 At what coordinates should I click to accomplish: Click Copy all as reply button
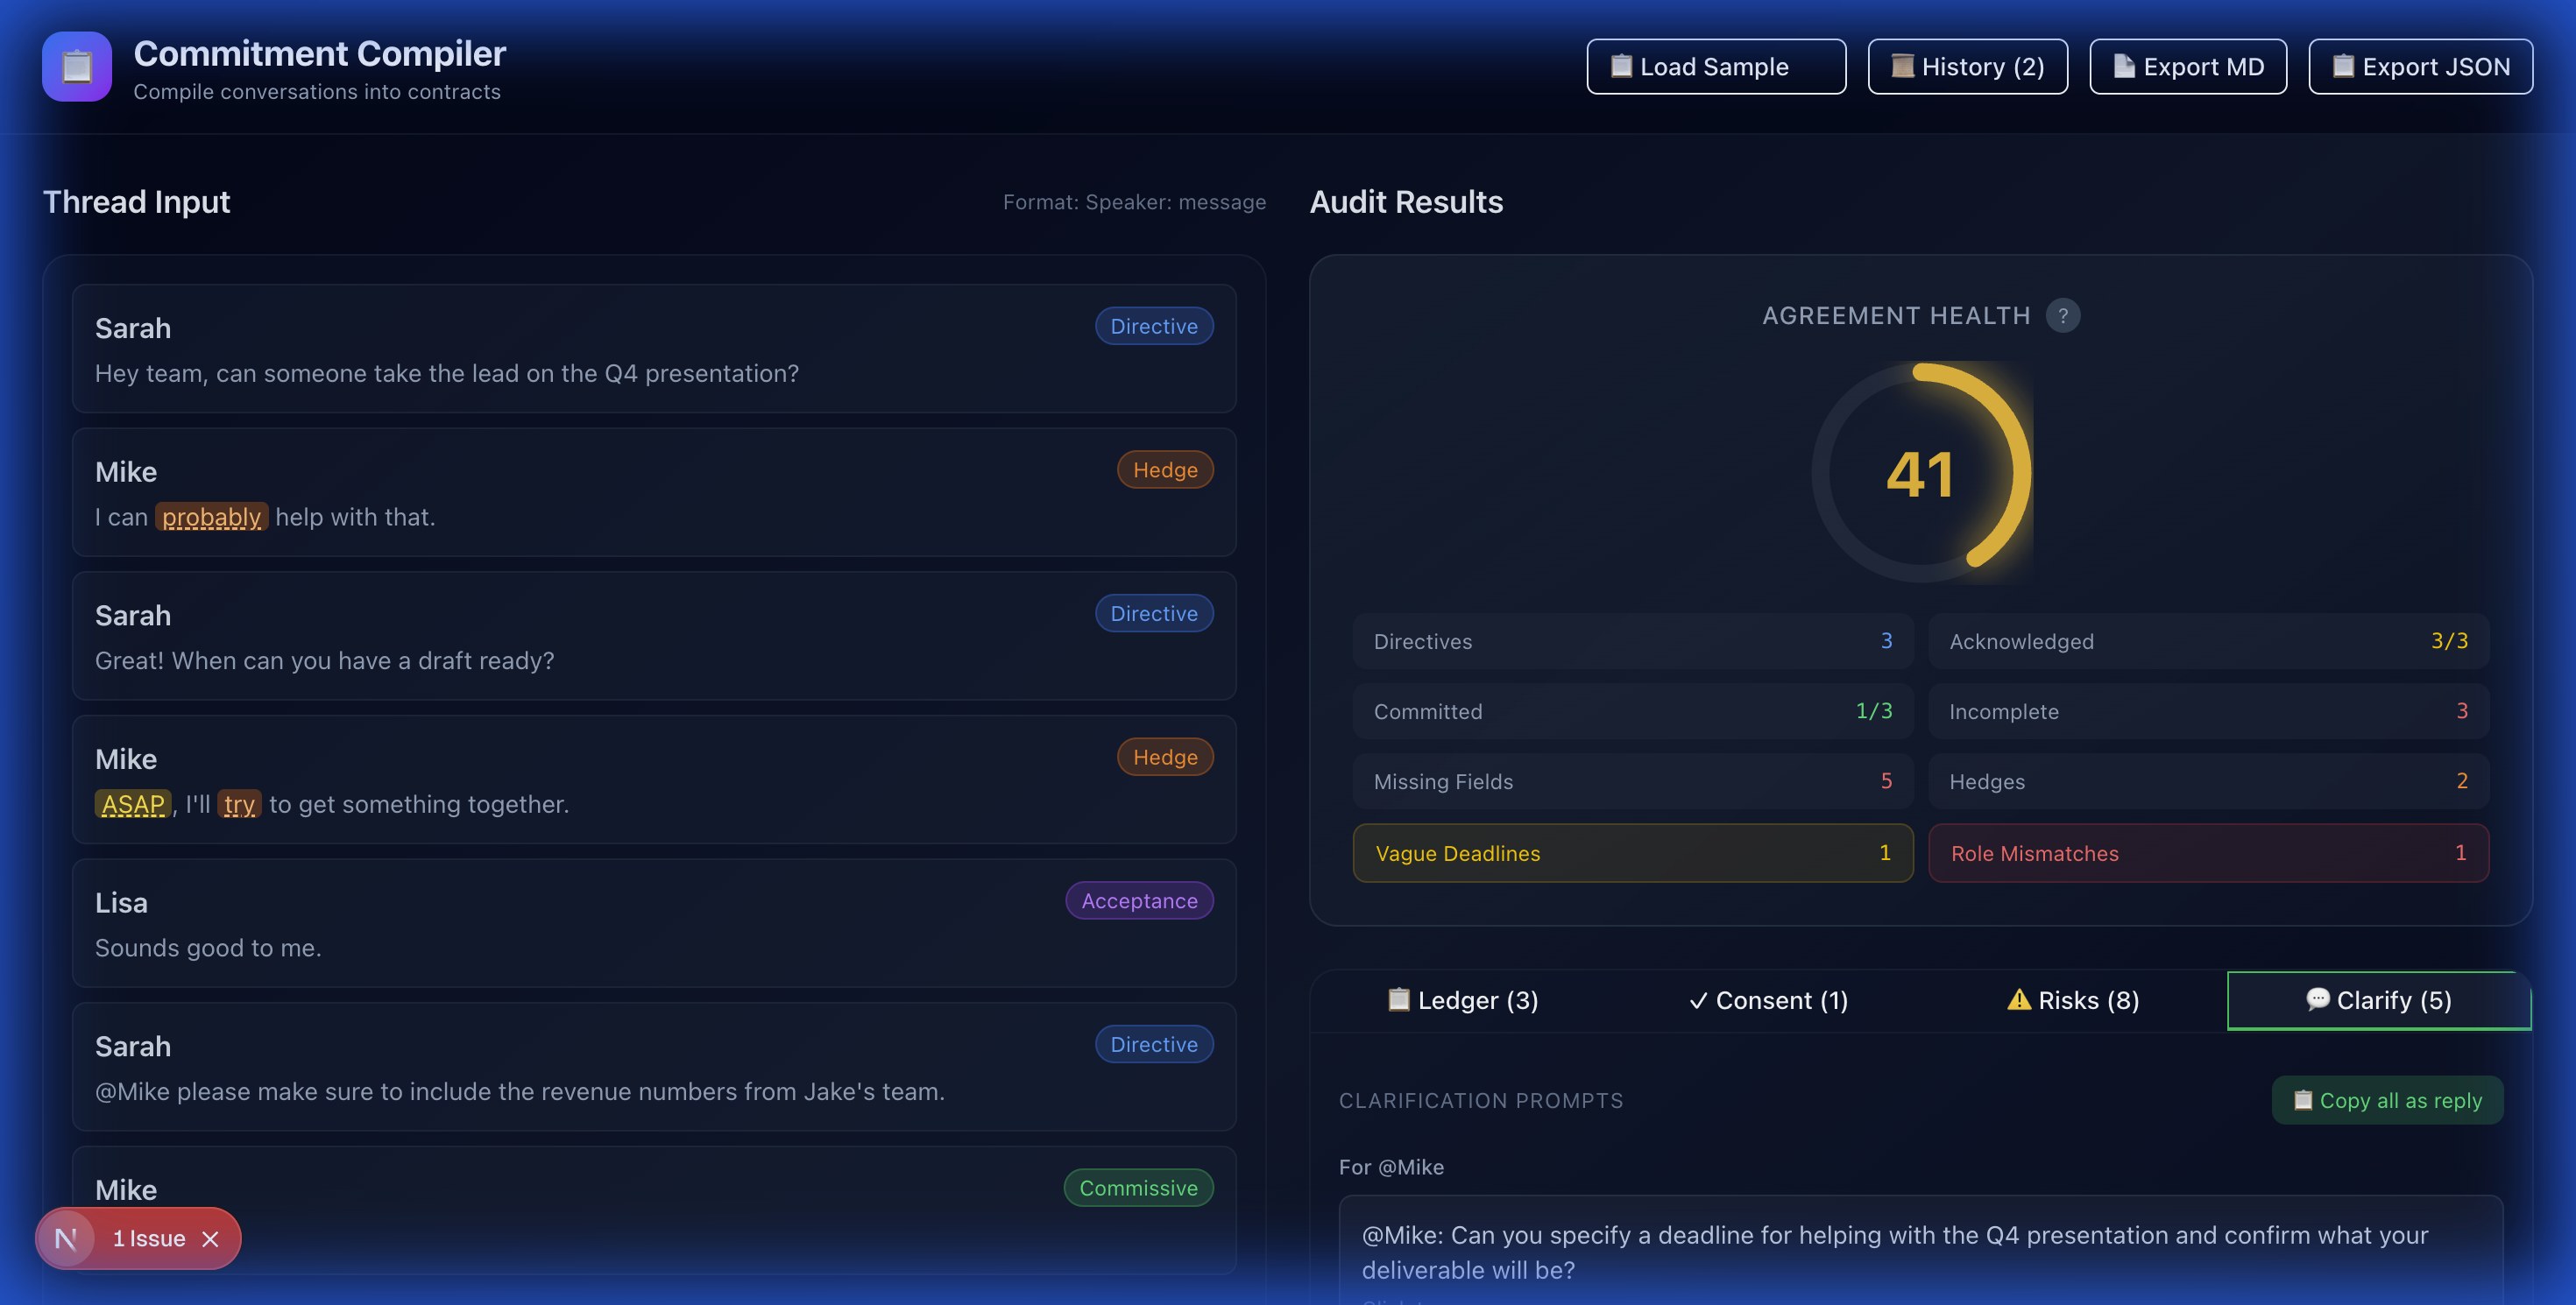pyautogui.click(x=2387, y=1100)
